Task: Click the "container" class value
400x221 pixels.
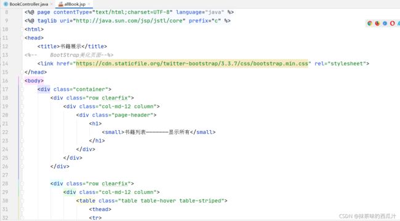Action: tap(90, 90)
